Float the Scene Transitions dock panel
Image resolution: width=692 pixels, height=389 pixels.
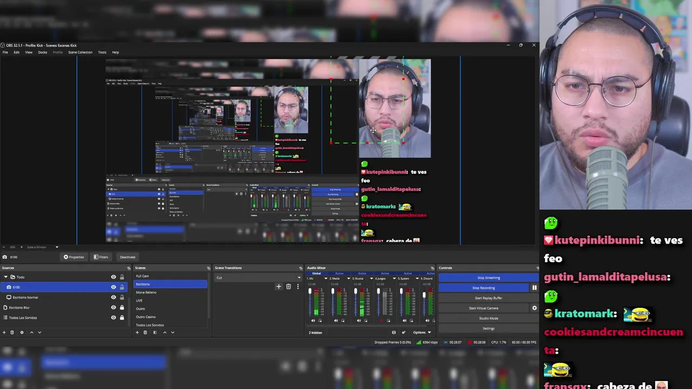point(301,268)
